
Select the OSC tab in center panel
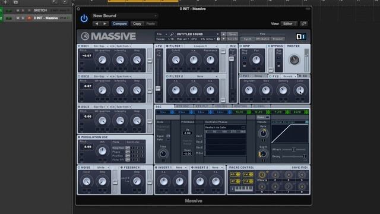pos(164,106)
